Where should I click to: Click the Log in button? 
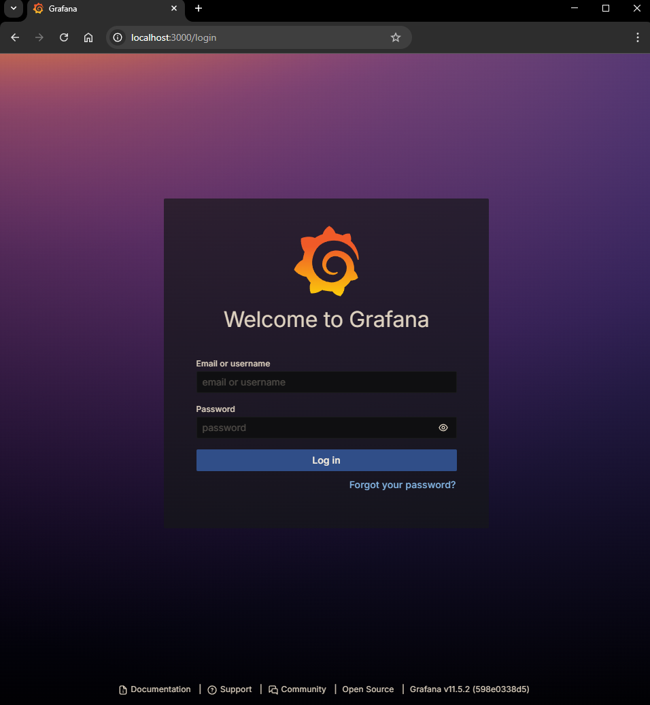(326, 460)
